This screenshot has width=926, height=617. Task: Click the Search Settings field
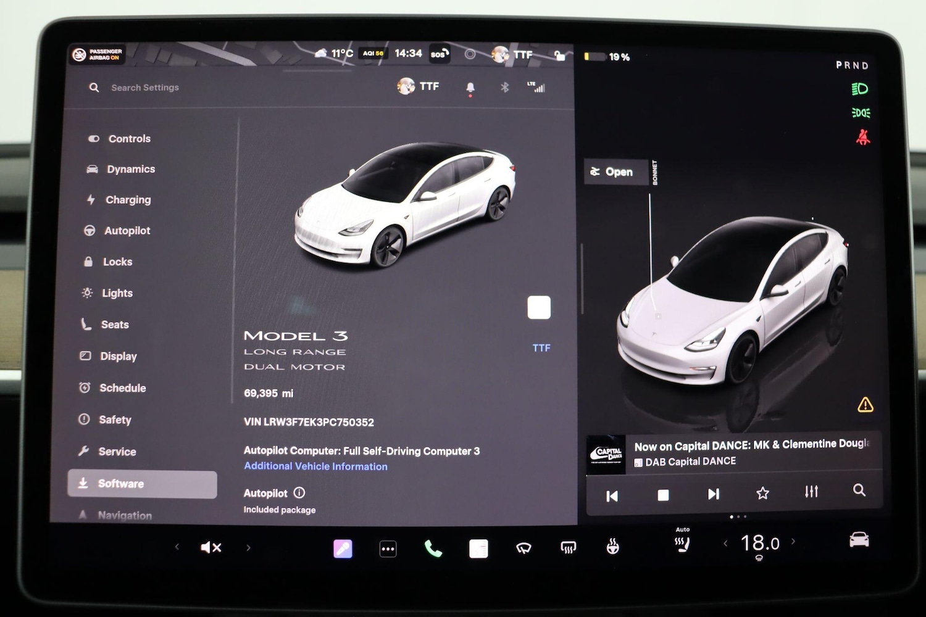[x=144, y=87]
